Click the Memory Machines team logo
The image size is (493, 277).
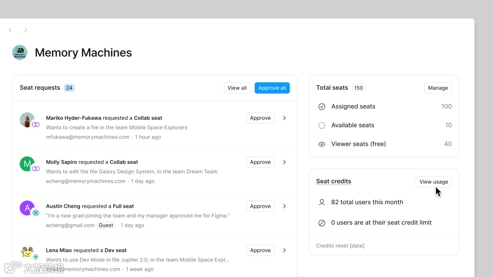(20, 52)
